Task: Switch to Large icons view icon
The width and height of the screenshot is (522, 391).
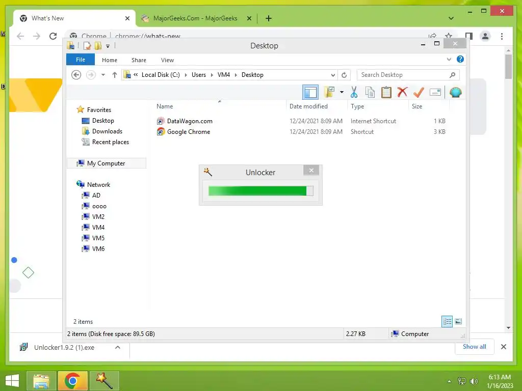Action: [x=458, y=321]
